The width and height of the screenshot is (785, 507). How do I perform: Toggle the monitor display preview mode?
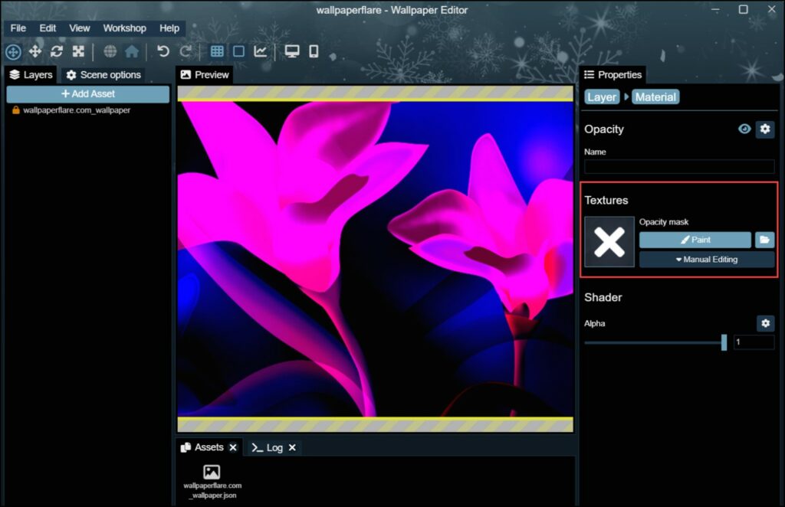pyautogui.click(x=291, y=51)
